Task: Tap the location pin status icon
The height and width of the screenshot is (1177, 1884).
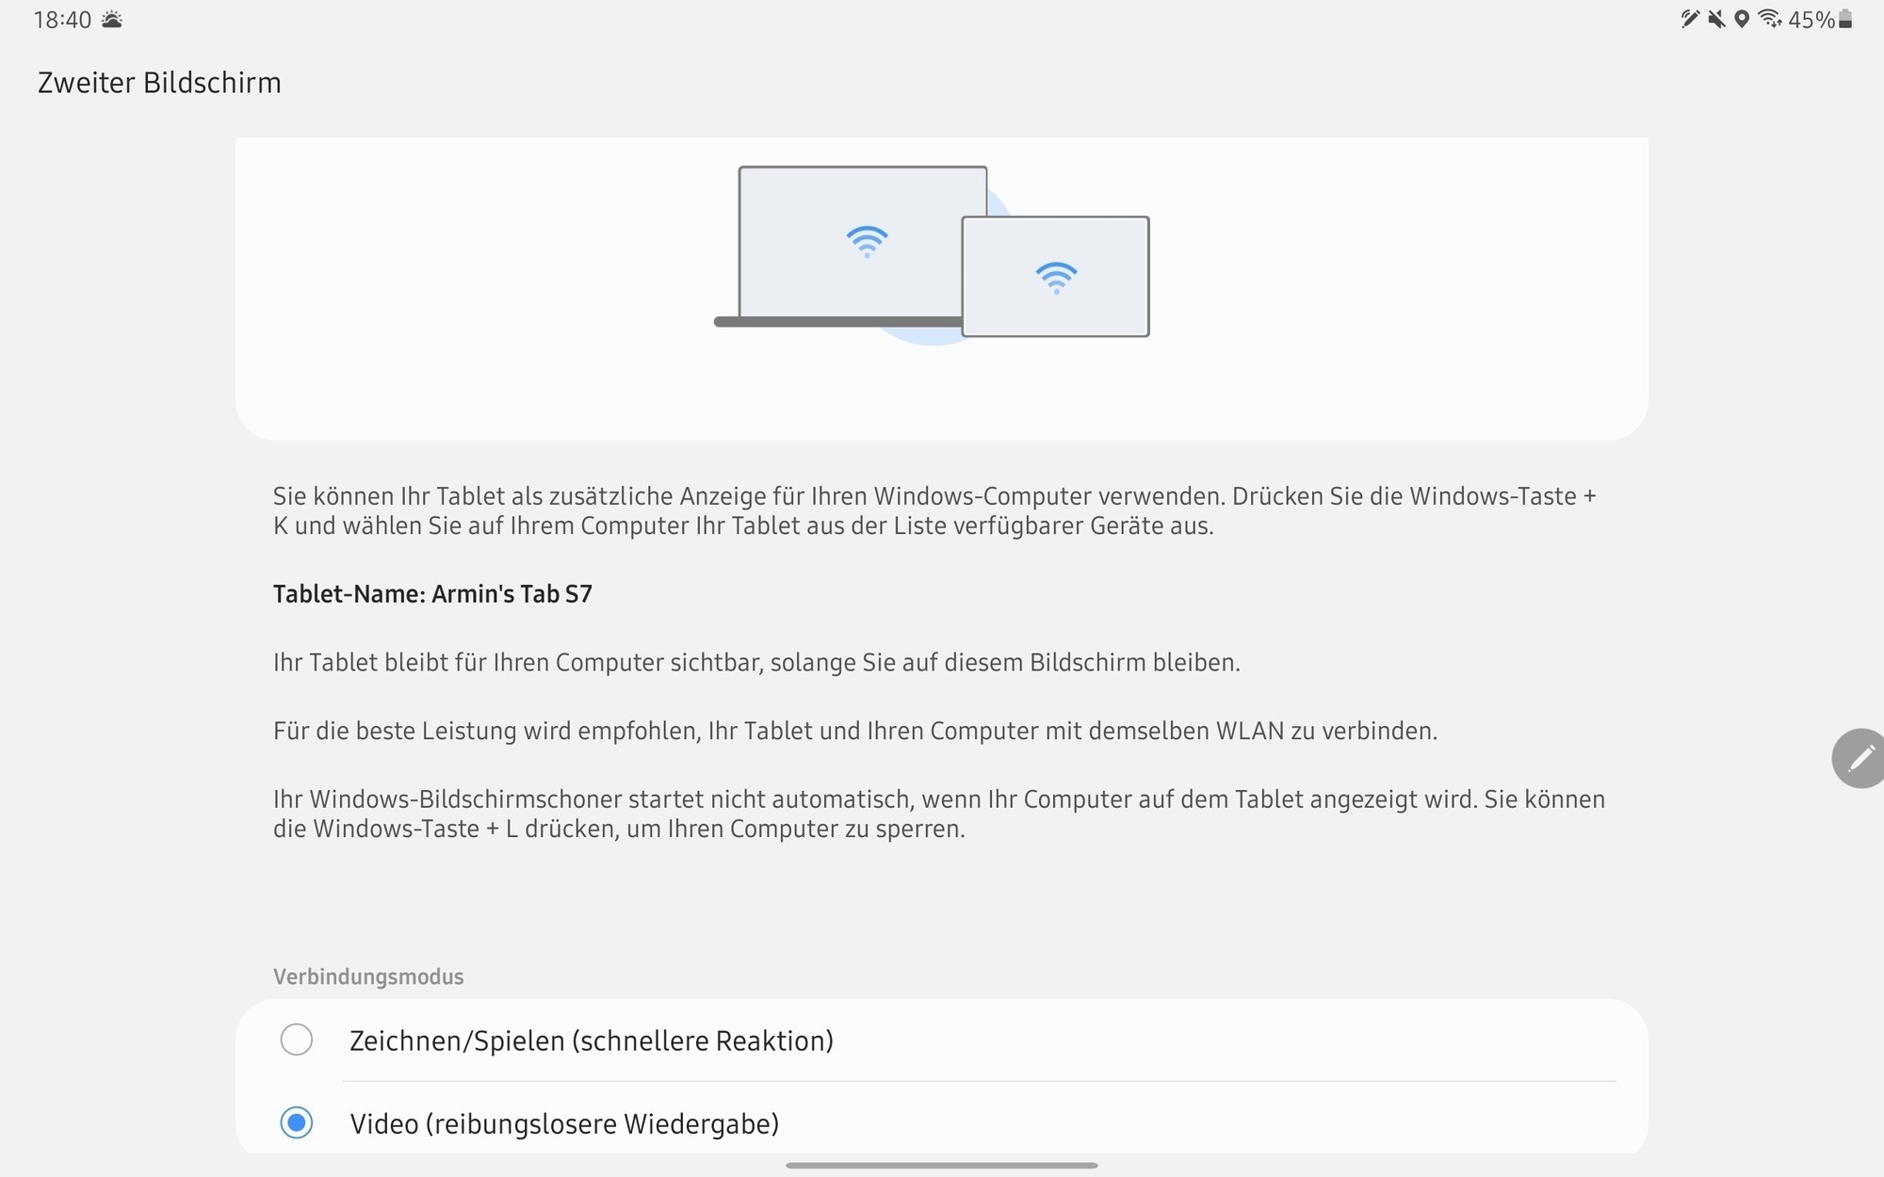Action: pos(1742,19)
